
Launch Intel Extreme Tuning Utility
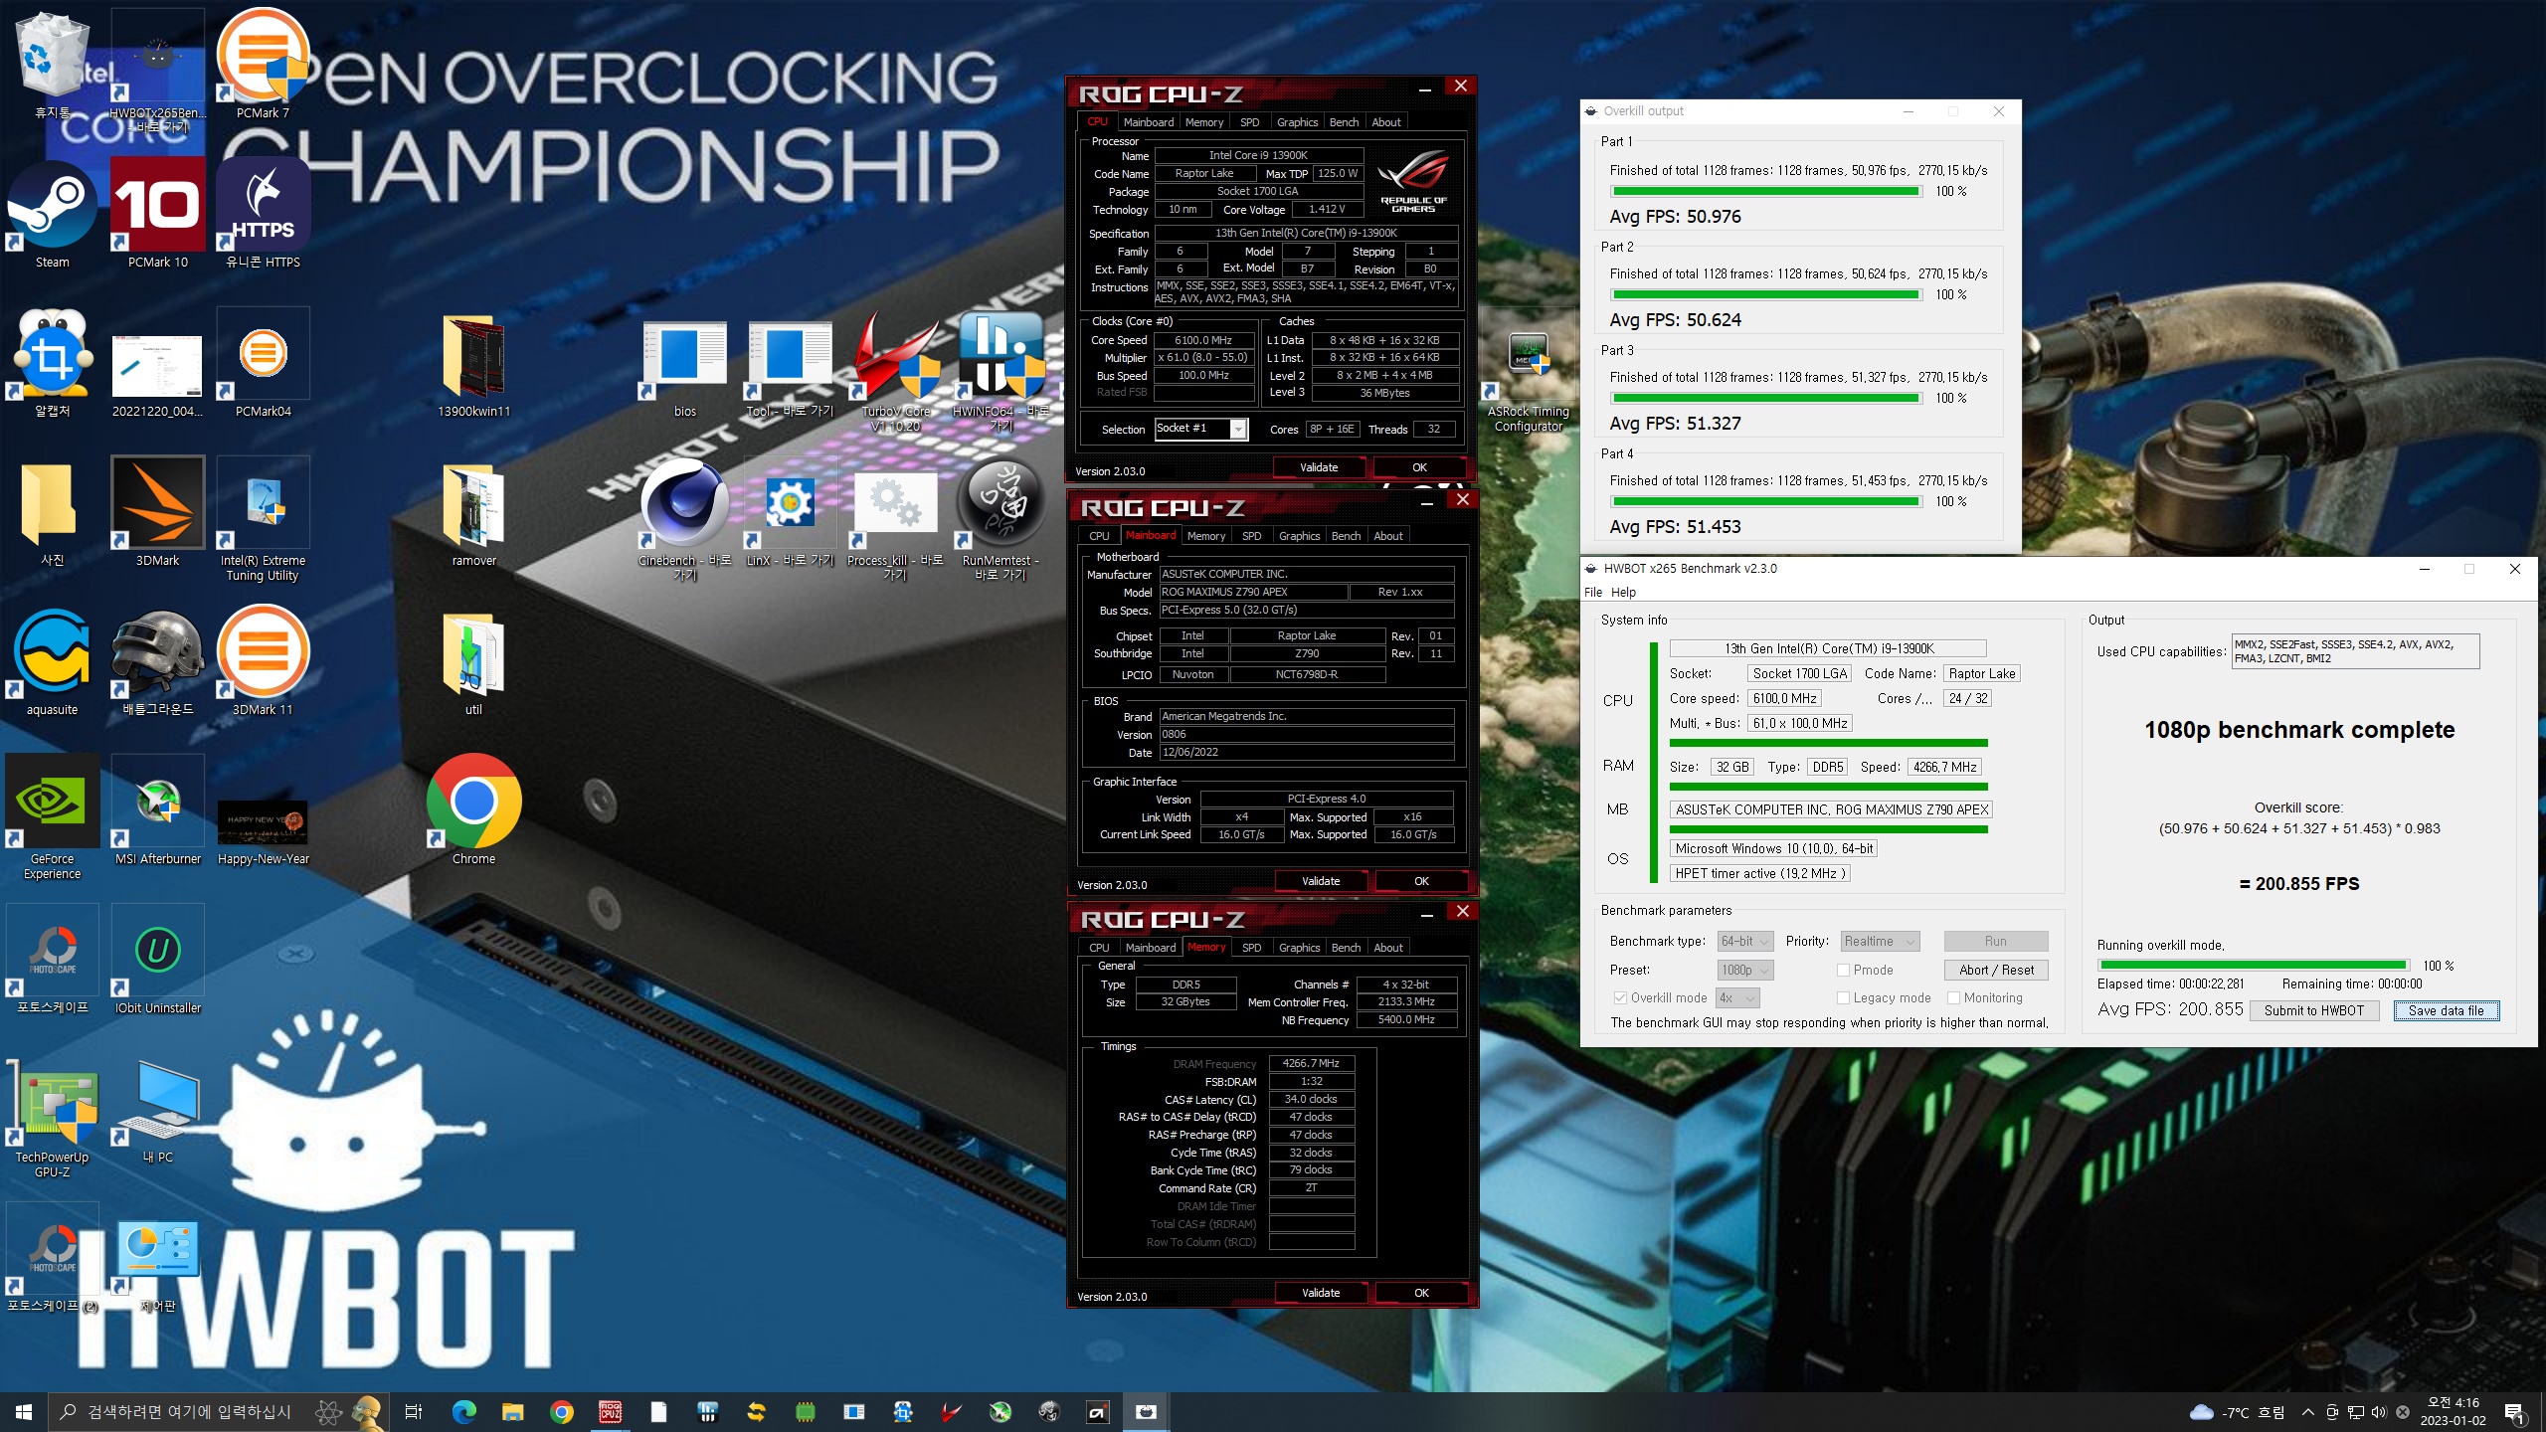coord(263,519)
